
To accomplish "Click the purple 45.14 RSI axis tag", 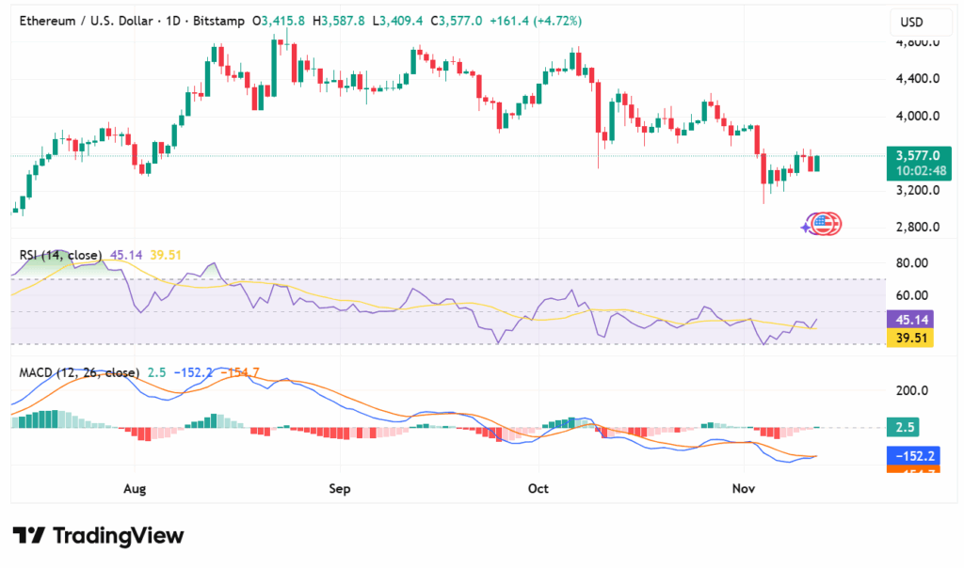I will coord(911,320).
